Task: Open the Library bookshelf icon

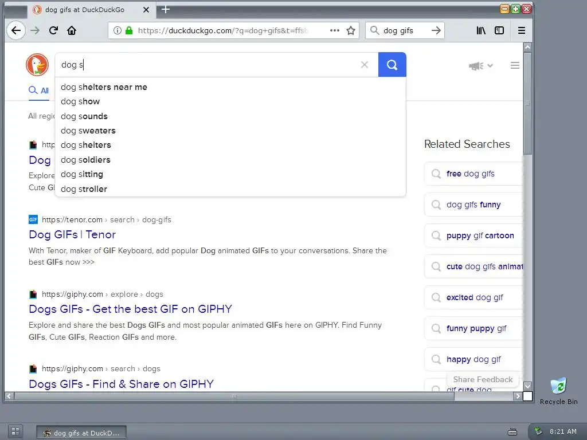Action: (481, 30)
